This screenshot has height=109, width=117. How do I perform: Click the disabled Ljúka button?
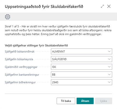click(104, 101)
